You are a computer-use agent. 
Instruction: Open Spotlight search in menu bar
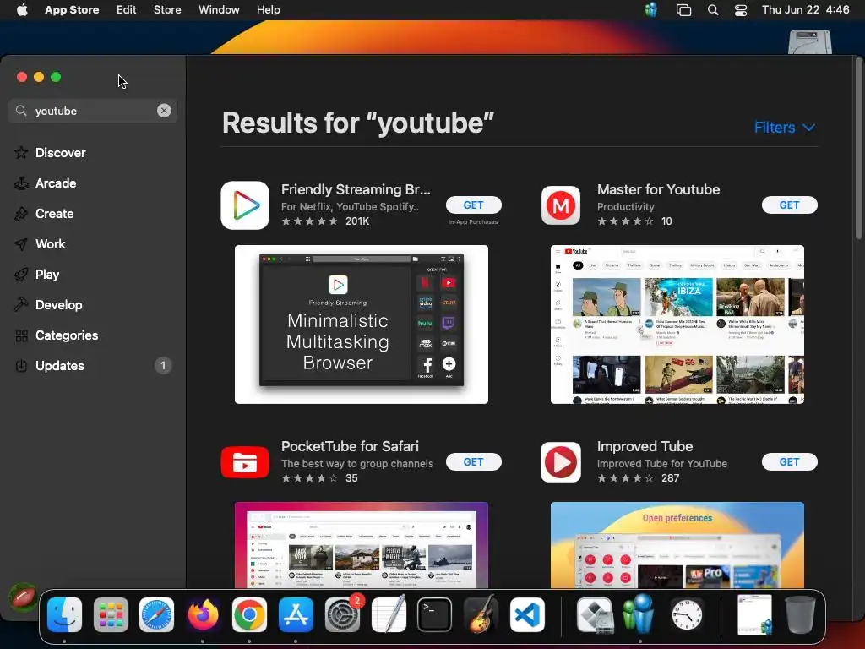point(713,10)
